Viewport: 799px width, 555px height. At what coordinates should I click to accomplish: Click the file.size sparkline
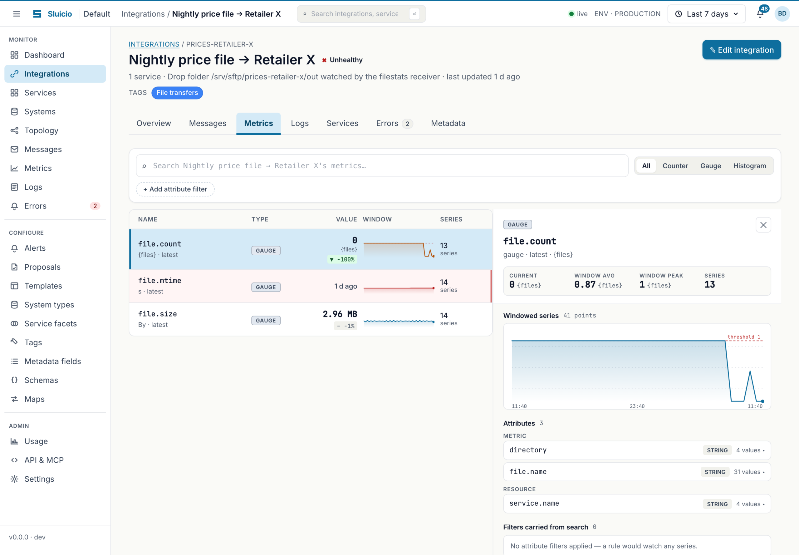click(x=399, y=321)
